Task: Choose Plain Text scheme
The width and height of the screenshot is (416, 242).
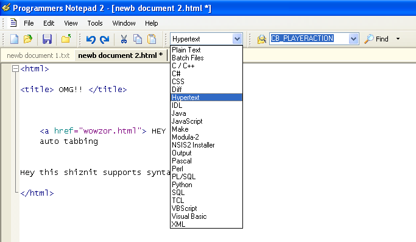Action: tap(206, 50)
